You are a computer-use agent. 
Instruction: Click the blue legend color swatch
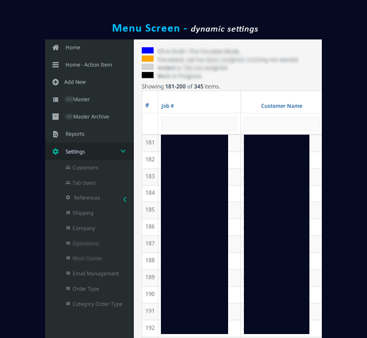click(147, 51)
